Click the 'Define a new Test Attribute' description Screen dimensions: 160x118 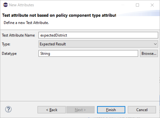(x=26, y=23)
